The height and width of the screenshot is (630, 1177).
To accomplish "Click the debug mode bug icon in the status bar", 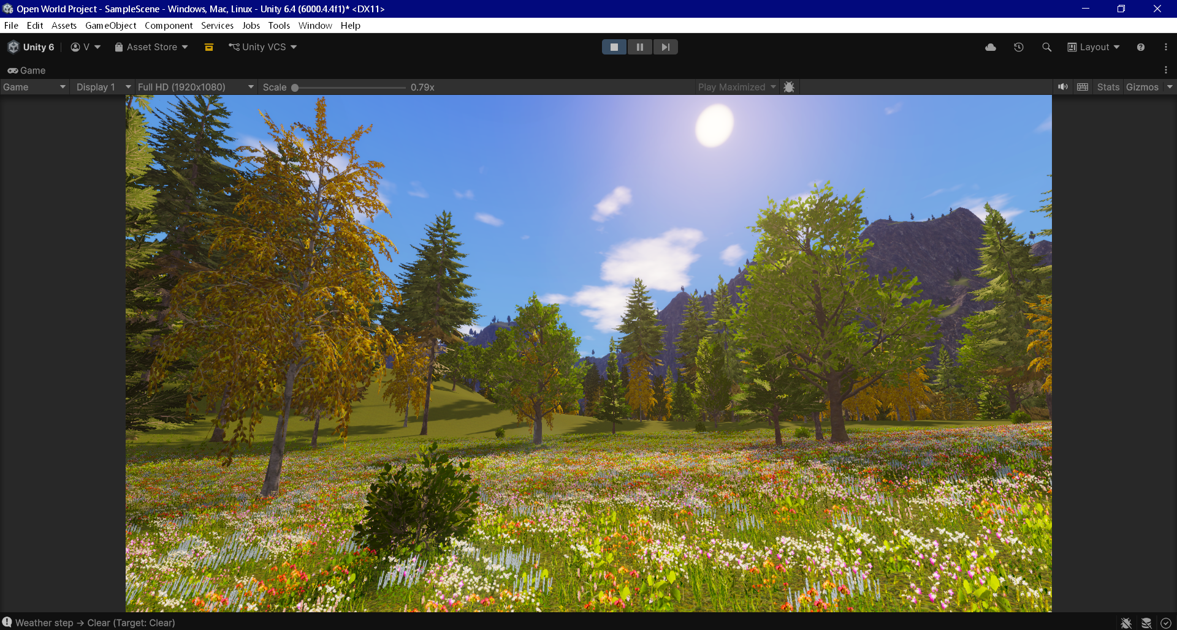I will 1126,623.
